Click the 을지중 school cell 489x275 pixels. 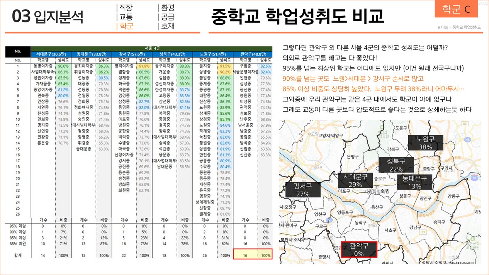(x=205, y=66)
